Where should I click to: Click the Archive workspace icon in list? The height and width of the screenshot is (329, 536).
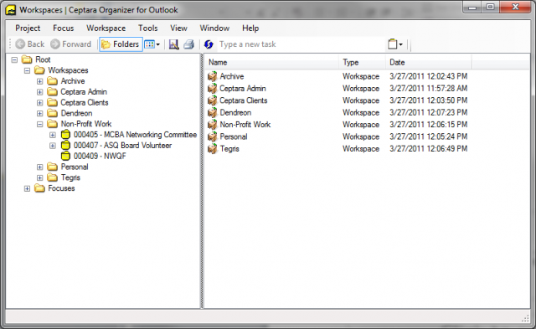(x=212, y=76)
